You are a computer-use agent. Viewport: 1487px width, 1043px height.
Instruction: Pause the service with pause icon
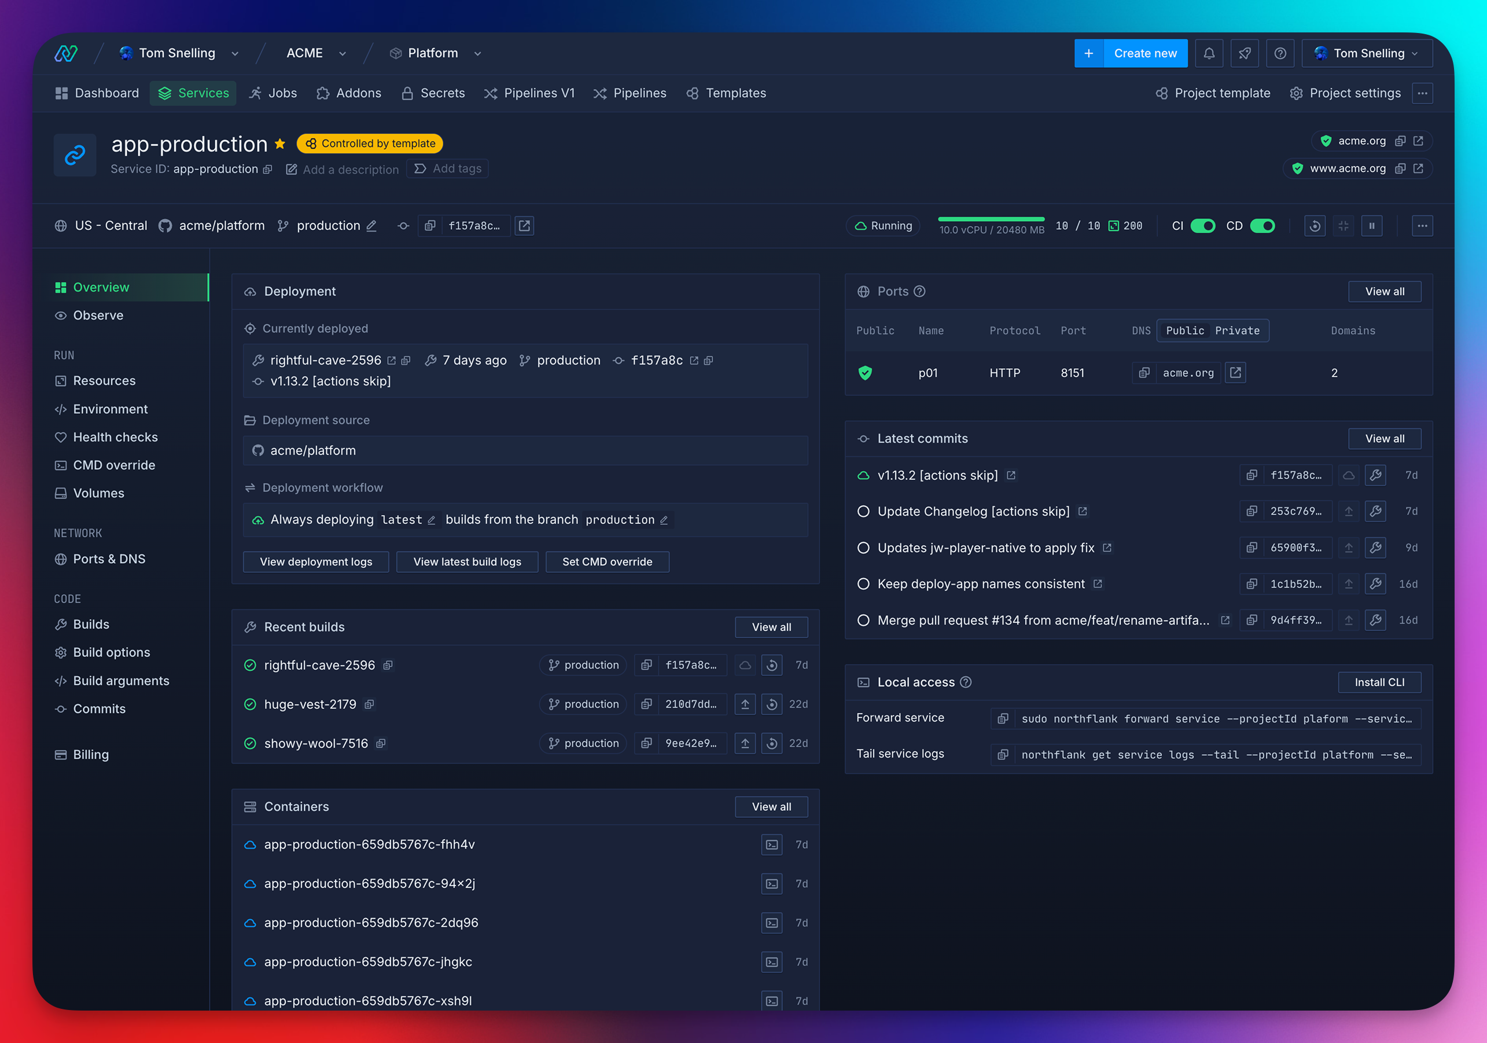[x=1372, y=226]
